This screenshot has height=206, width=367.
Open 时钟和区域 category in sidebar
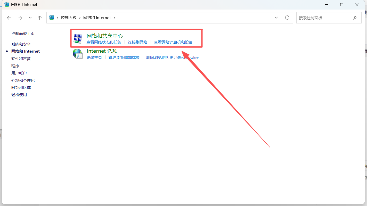(x=21, y=88)
